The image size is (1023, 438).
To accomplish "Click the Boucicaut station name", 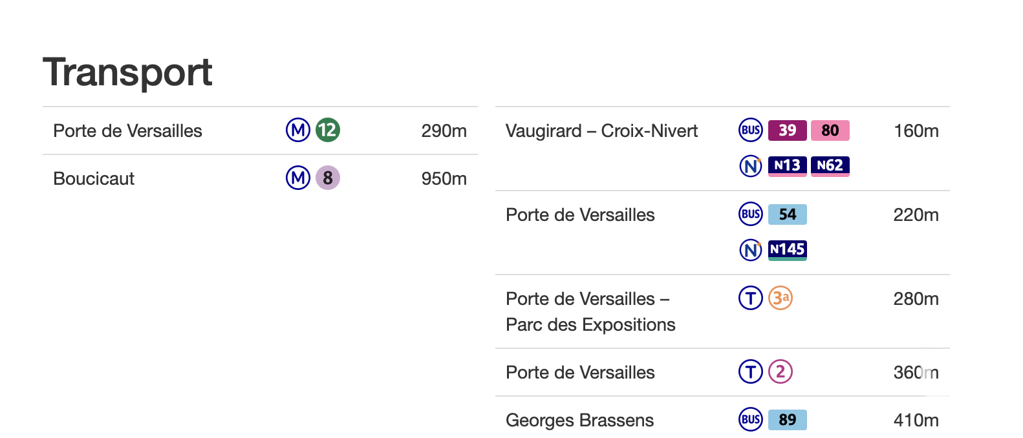I will click(94, 178).
